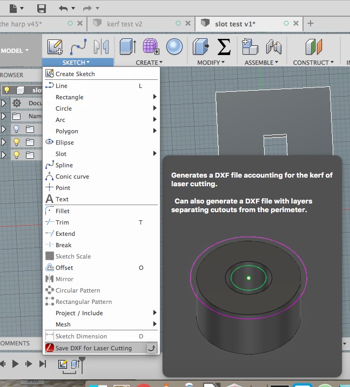Open the CONSTRUCT dropdown menu
This screenshot has height=387, width=350.
tap(313, 63)
